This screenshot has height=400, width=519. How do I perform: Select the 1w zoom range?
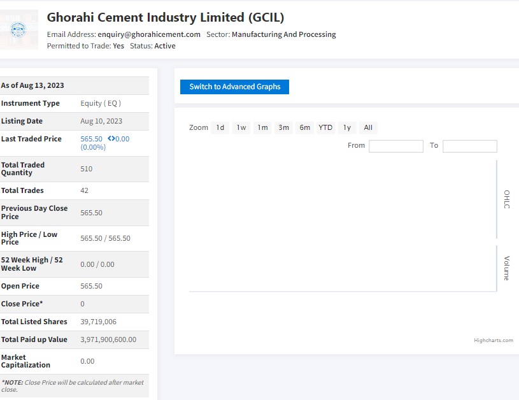tap(241, 127)
